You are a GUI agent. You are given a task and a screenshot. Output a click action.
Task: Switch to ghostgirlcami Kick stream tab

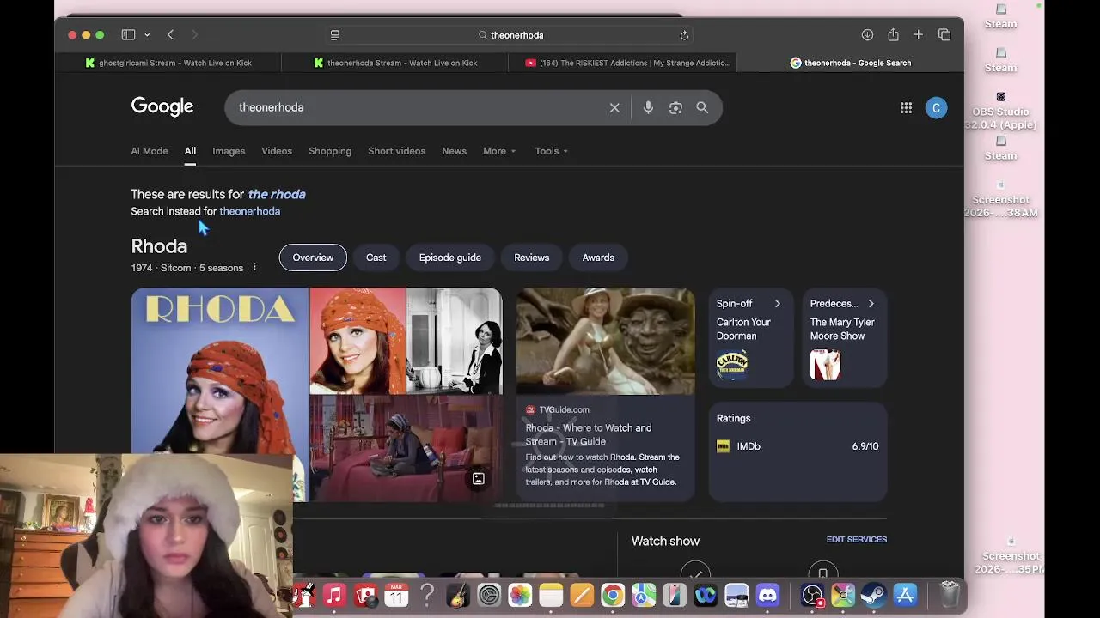tap(168, 63)
